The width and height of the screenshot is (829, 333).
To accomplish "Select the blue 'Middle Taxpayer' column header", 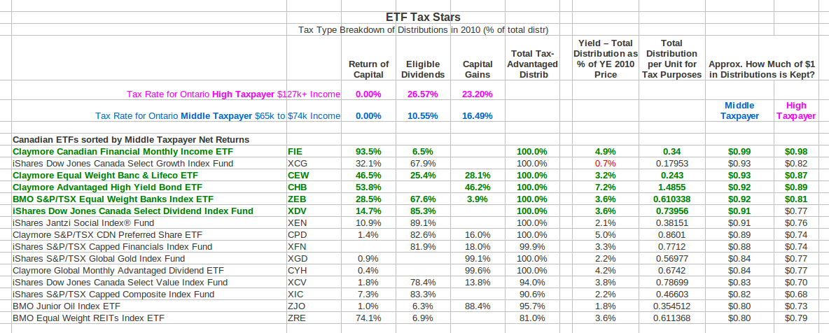I will click(739, 111).
